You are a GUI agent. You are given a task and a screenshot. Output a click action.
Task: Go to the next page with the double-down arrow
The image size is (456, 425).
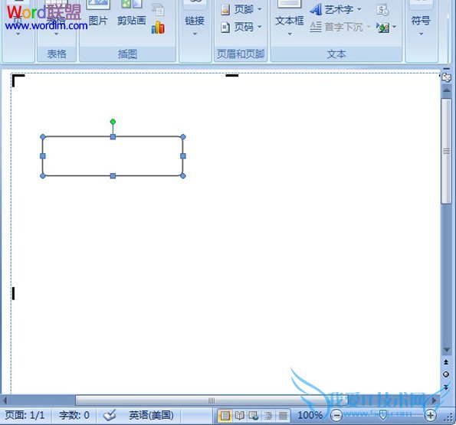pyautogui.click(x=446, y=387)
